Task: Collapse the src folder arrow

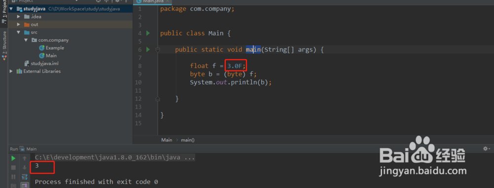Action: [x=19, y=32]
